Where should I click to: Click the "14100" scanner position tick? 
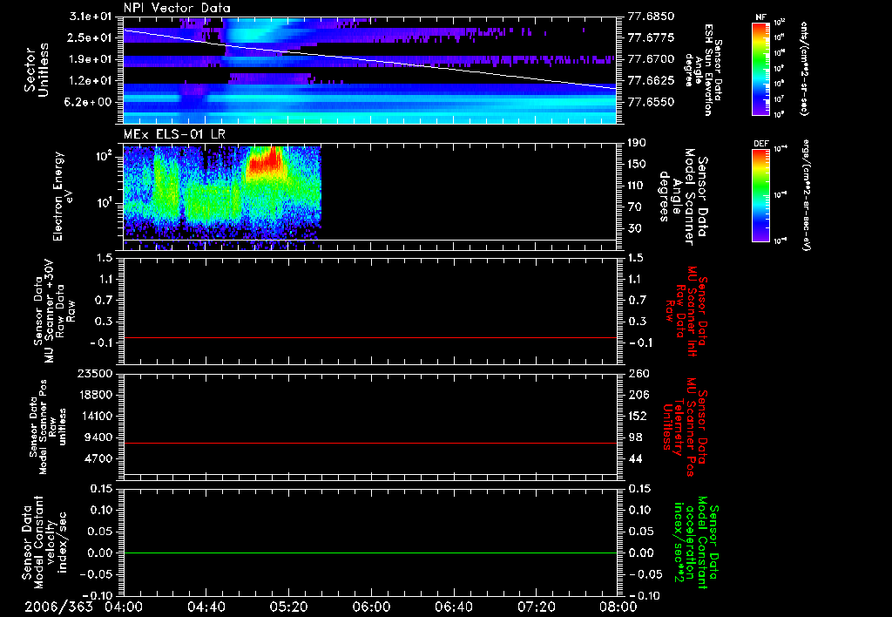click(96, 416)
